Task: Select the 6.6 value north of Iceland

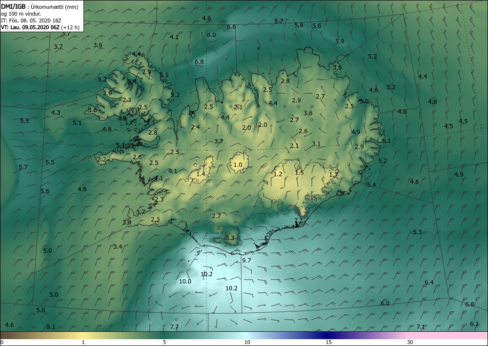Action: coord(231,27)
